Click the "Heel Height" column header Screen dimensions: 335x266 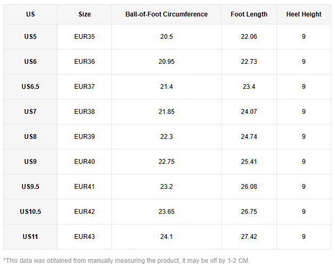coord(304,14)
